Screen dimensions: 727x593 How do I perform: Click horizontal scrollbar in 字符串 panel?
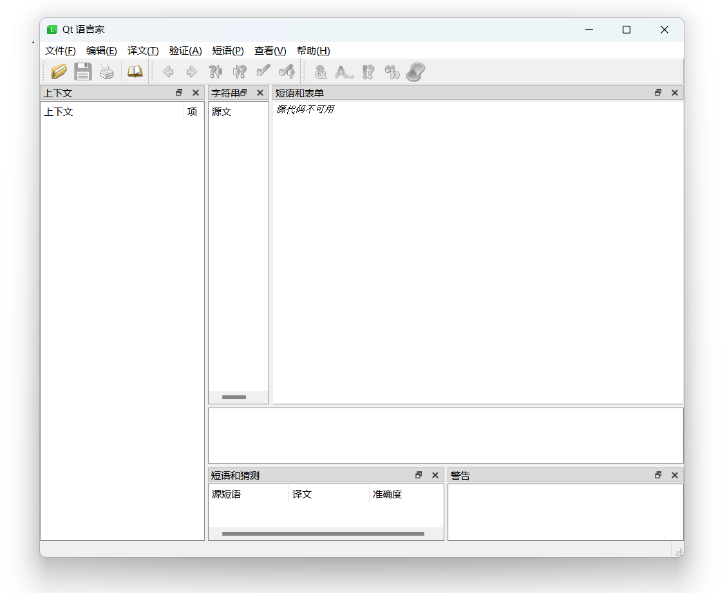pyautogui.click(x=234, y=397)
